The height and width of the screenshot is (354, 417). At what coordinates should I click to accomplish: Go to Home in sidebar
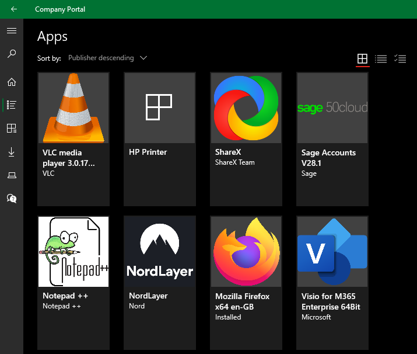click(x=12, y=82)
